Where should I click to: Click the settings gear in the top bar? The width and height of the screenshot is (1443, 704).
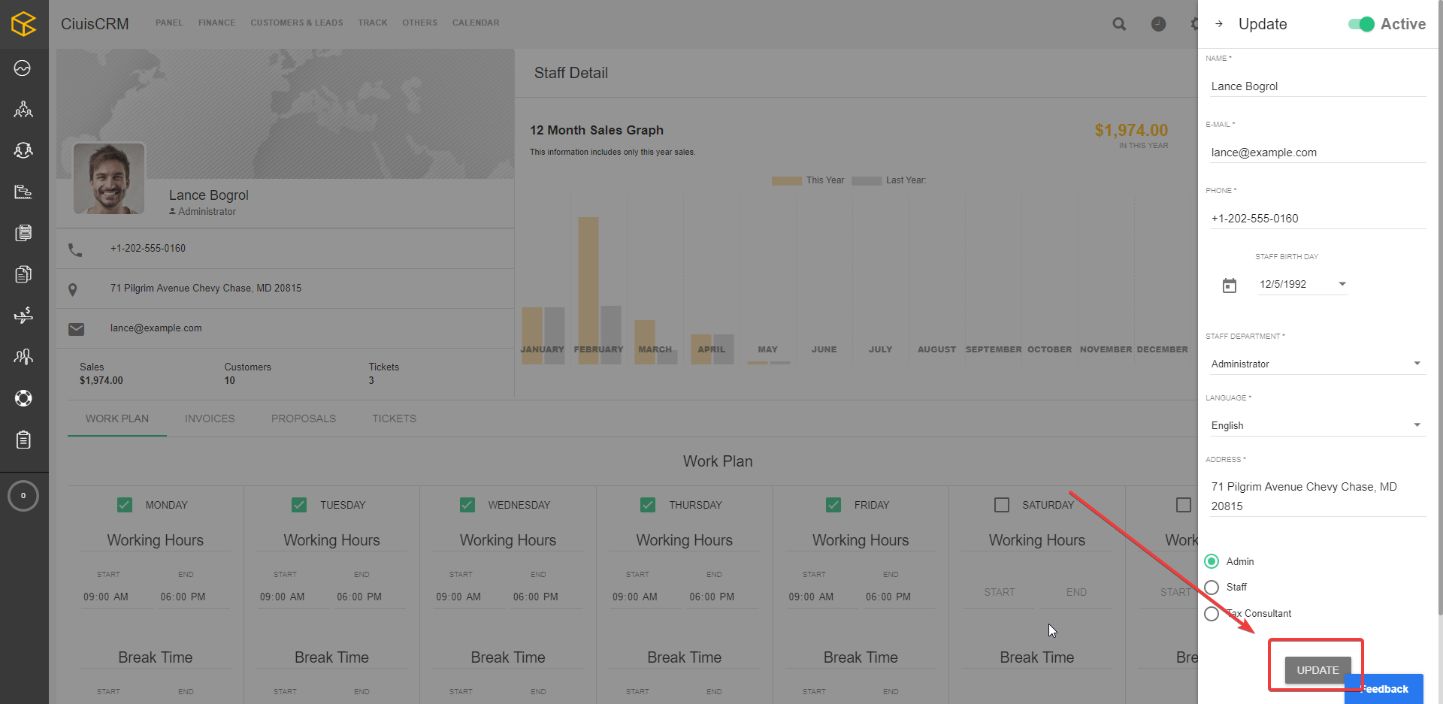[1195, 24]
